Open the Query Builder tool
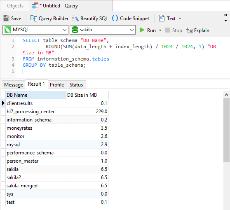Screen dimensions: 230x210 pos(49,18)
